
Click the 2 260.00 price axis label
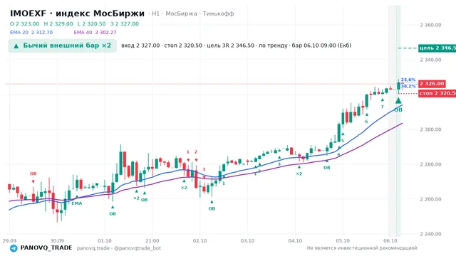coord(430,199)
